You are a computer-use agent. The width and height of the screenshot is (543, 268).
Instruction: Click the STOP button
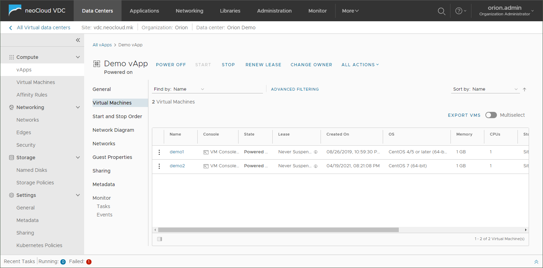tap(228, 65)
